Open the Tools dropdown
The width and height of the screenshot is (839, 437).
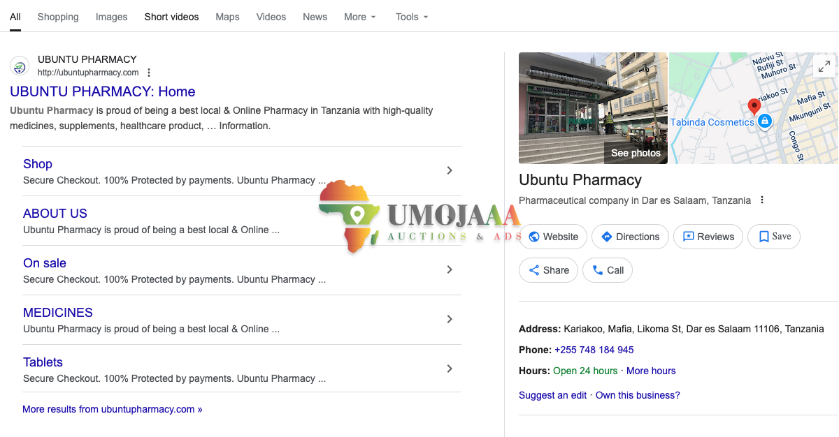coord(412,17)
